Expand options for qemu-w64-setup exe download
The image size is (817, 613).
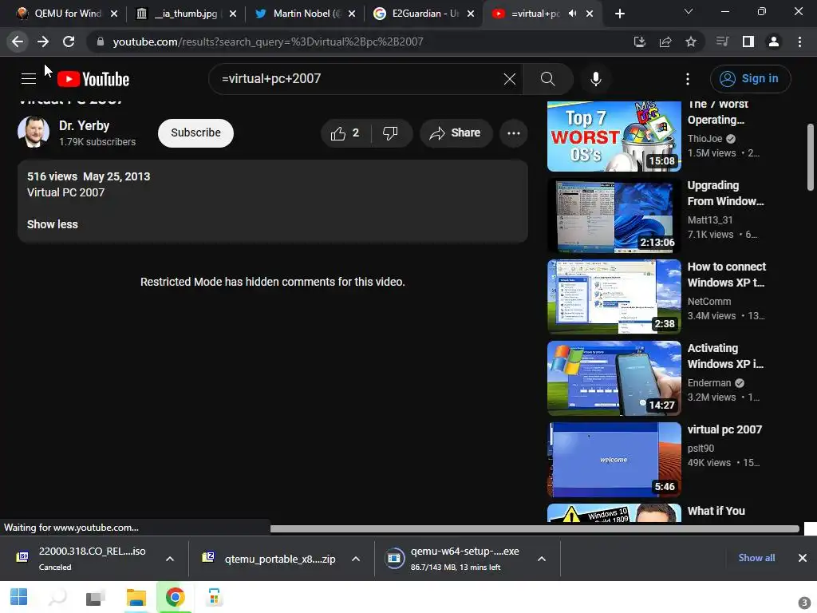[x=542, y=559]
